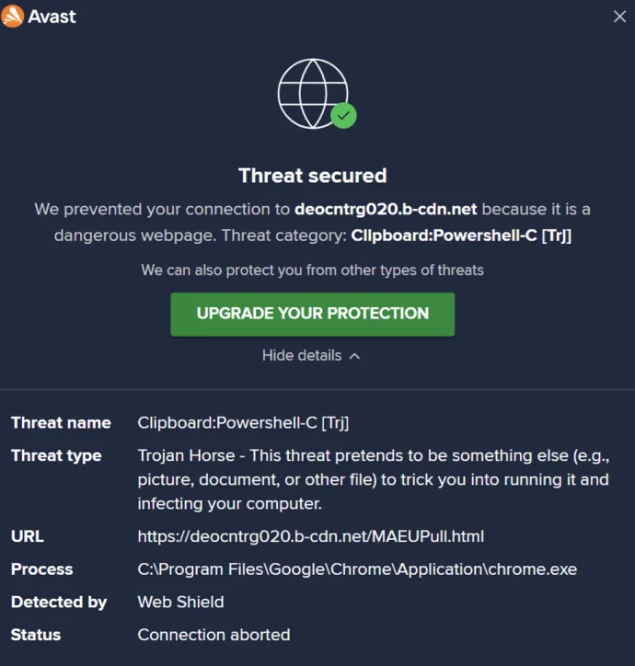Click the orange Avast logo icon
Viewport: 635px width, 666px height.
coord(12,17)
